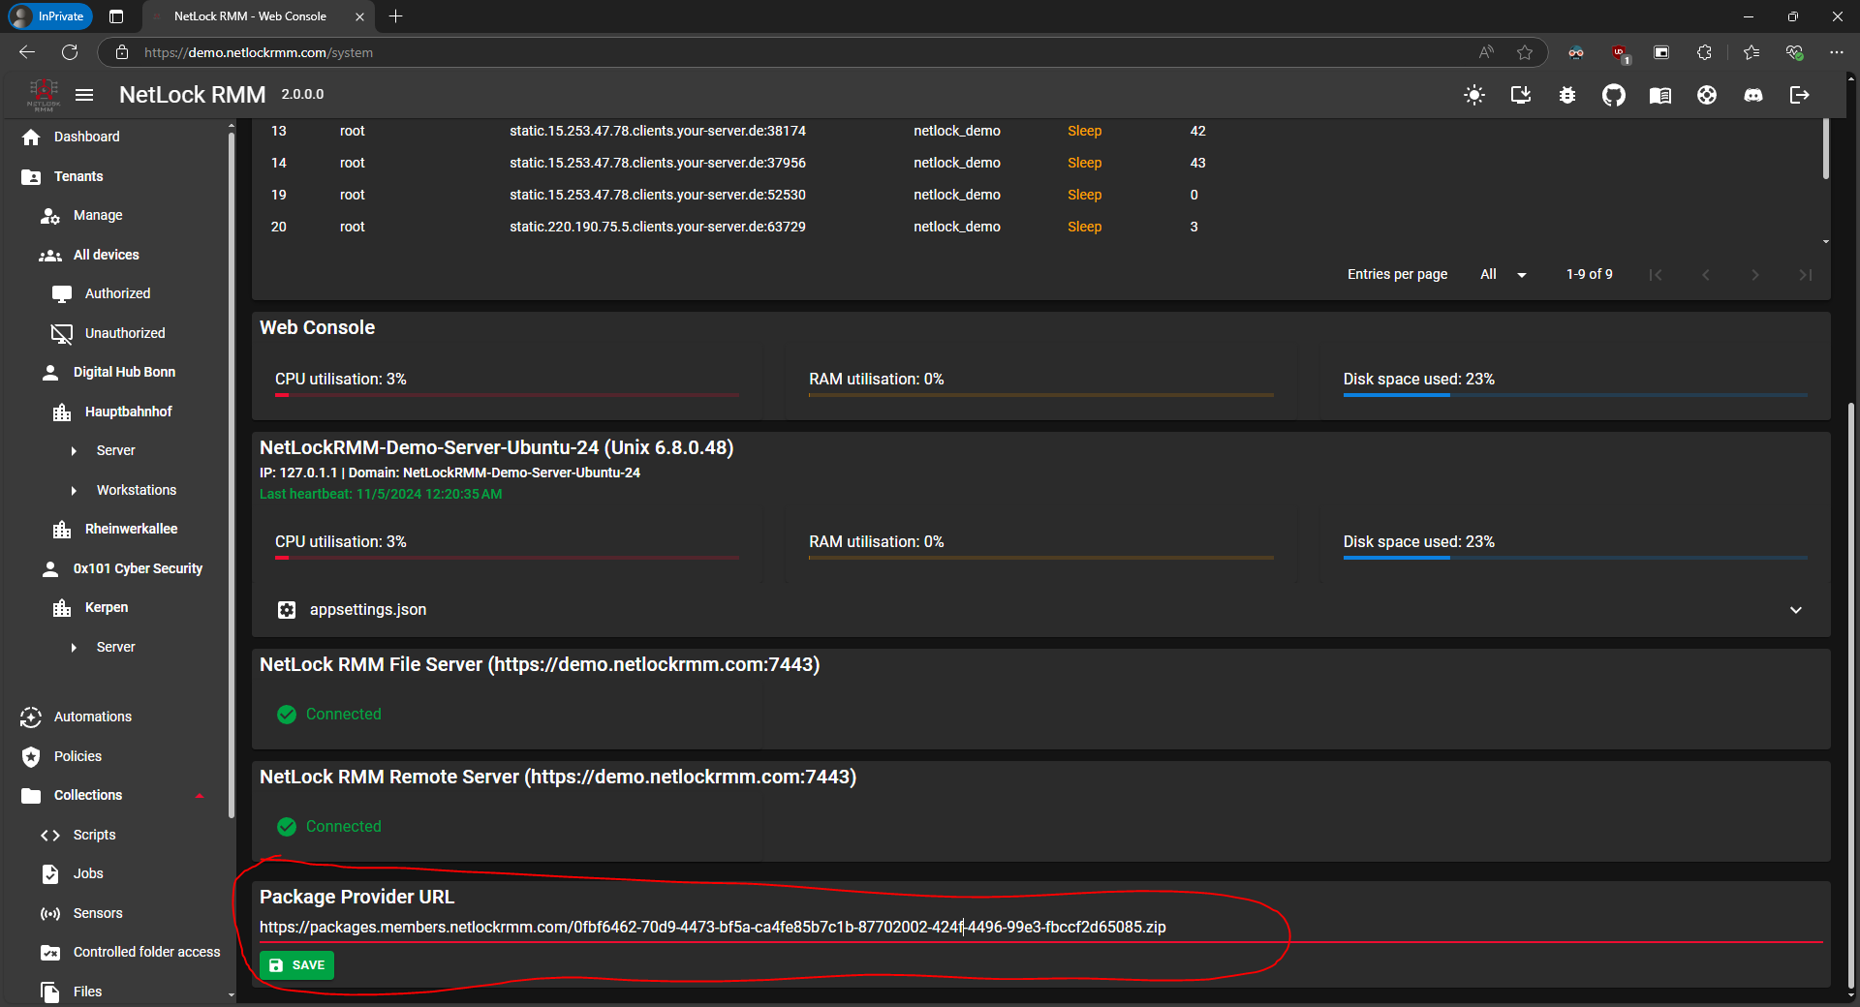The width and height of the screenshot is (1860, 1007).
Task: Open Tenants in the sidebar
Action: tap(78, 176)
